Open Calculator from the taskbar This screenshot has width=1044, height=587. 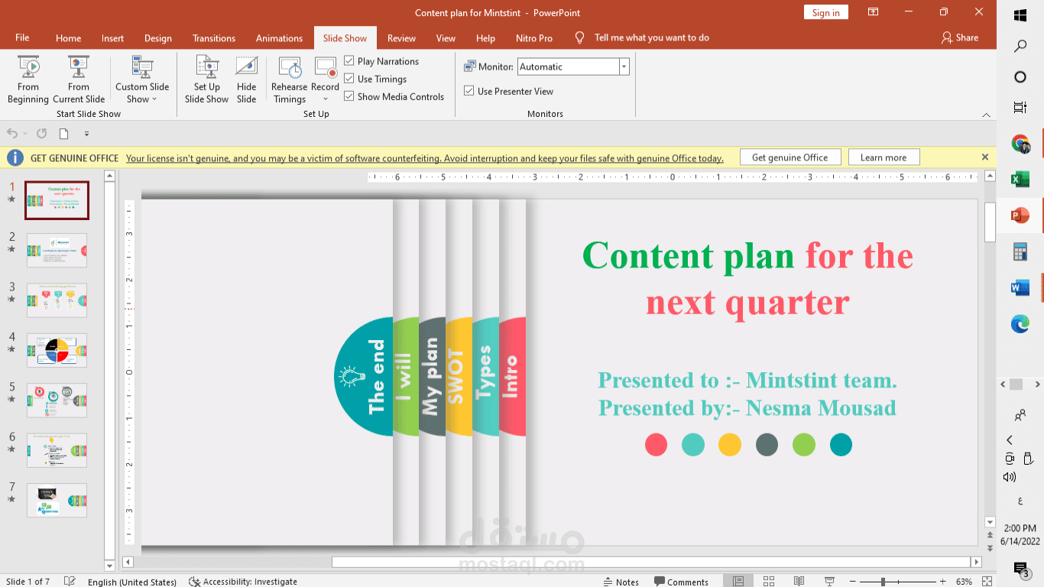(x=1020, y=251)
